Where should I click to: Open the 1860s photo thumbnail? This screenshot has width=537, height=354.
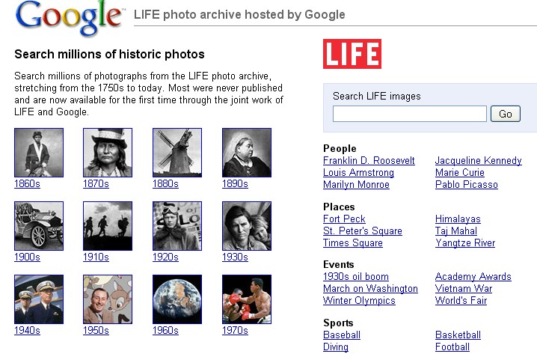point(39,153)
